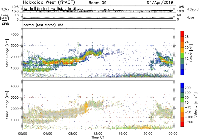Click 'Velocity [m s-1]' colorbar title
The height and width of the screenshot is (139, 200).
[195, 105]
